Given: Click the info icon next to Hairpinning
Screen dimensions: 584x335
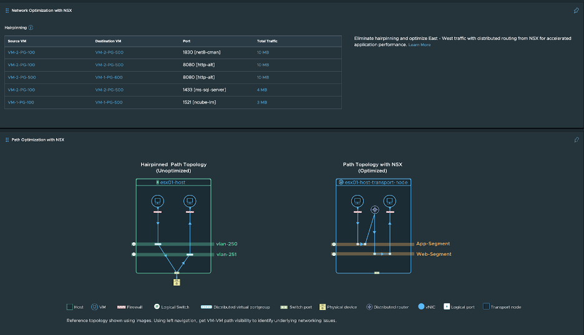Looking at the screenshot, I should pyautogui.click(x=31, y=27).
